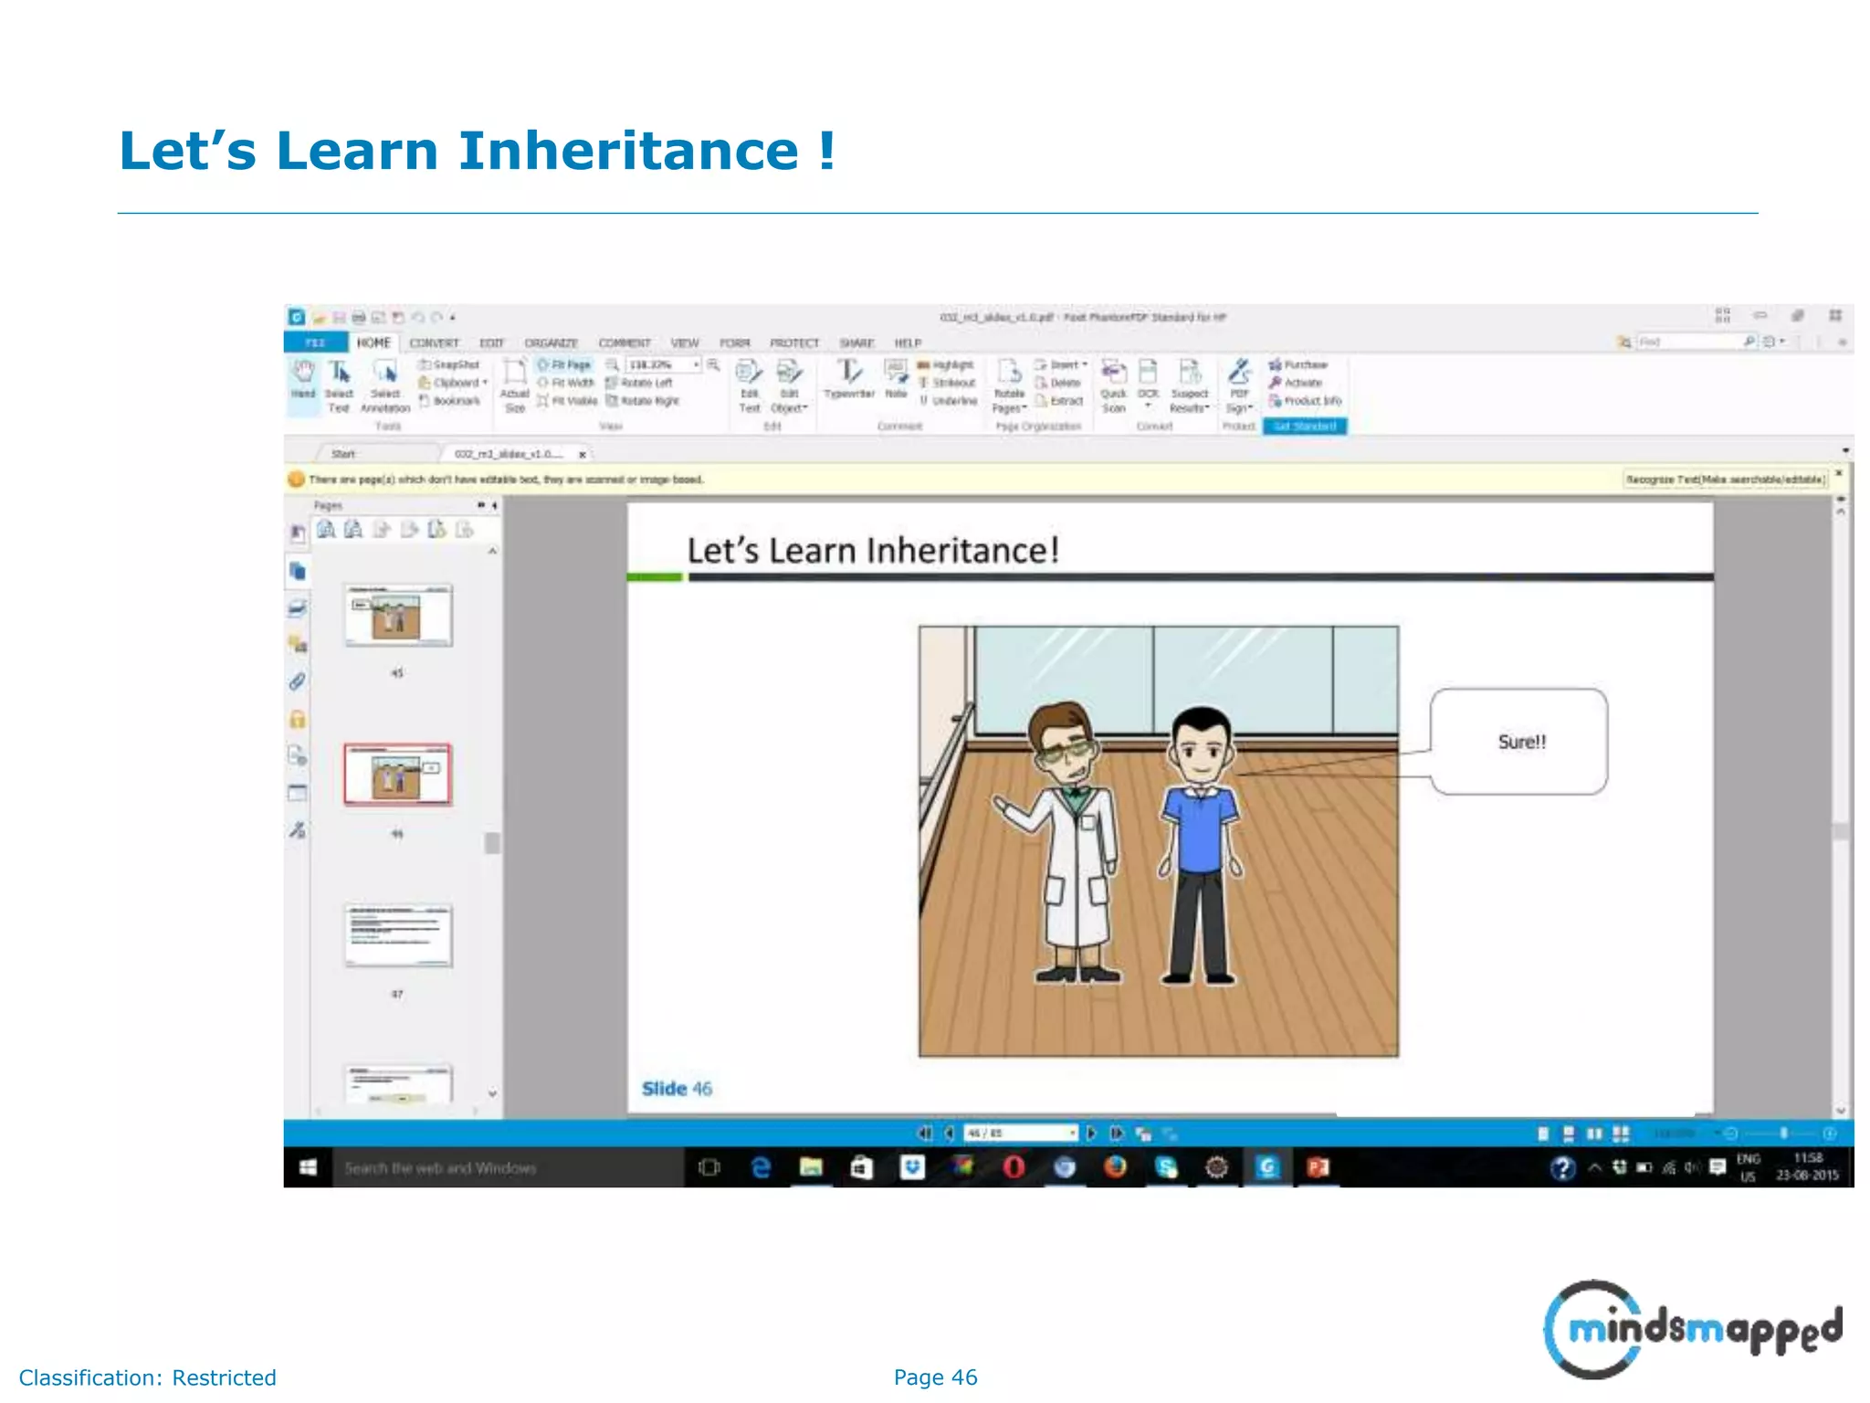
Task: Click the Quick Scan button
Action: (1113, 385)
